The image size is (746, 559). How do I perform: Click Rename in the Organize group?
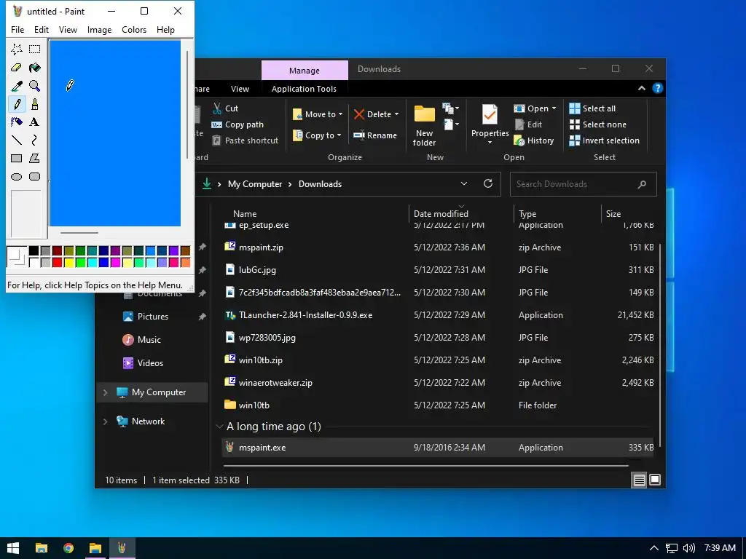click(x=375, y=135)
